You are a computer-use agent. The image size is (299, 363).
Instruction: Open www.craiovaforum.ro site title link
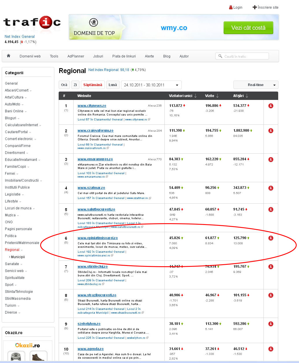pos(95,131)
